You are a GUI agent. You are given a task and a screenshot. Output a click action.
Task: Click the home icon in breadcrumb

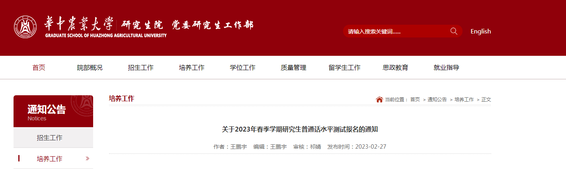click(x=379, y=99)
